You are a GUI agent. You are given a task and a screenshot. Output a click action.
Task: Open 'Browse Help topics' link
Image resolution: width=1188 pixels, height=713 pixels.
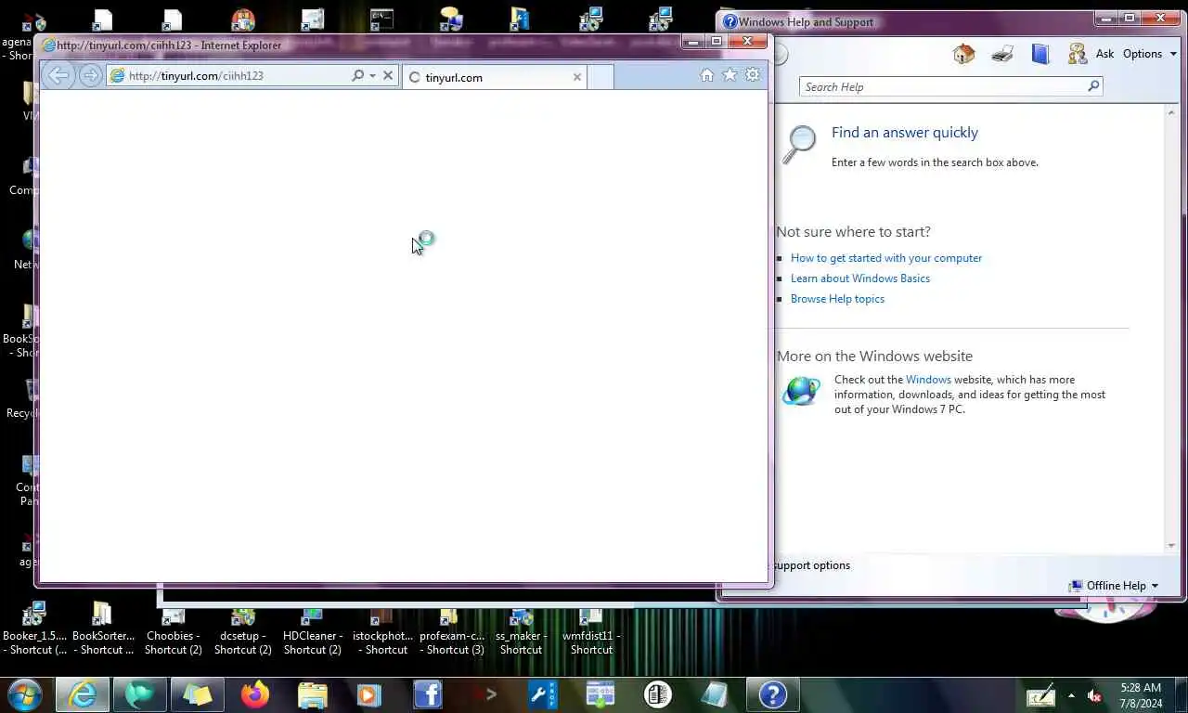coord(837,299)
